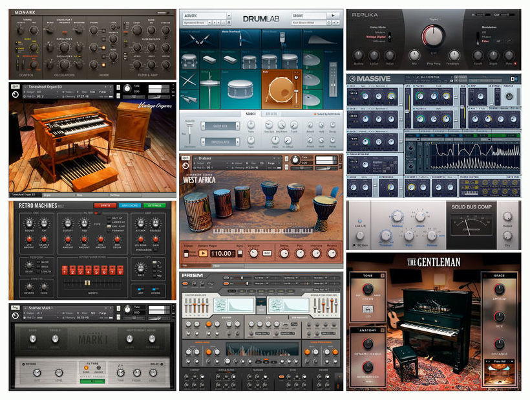The image size is (530, 400).
Task: Select sound variation 1 in Retro Machines
Action: (65, 271)
